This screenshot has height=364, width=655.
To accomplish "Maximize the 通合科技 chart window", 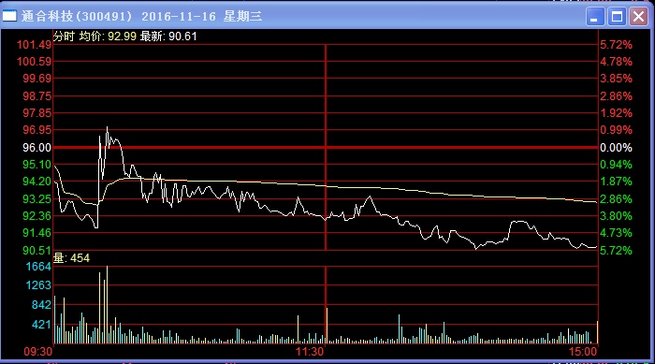I will 617,17.
